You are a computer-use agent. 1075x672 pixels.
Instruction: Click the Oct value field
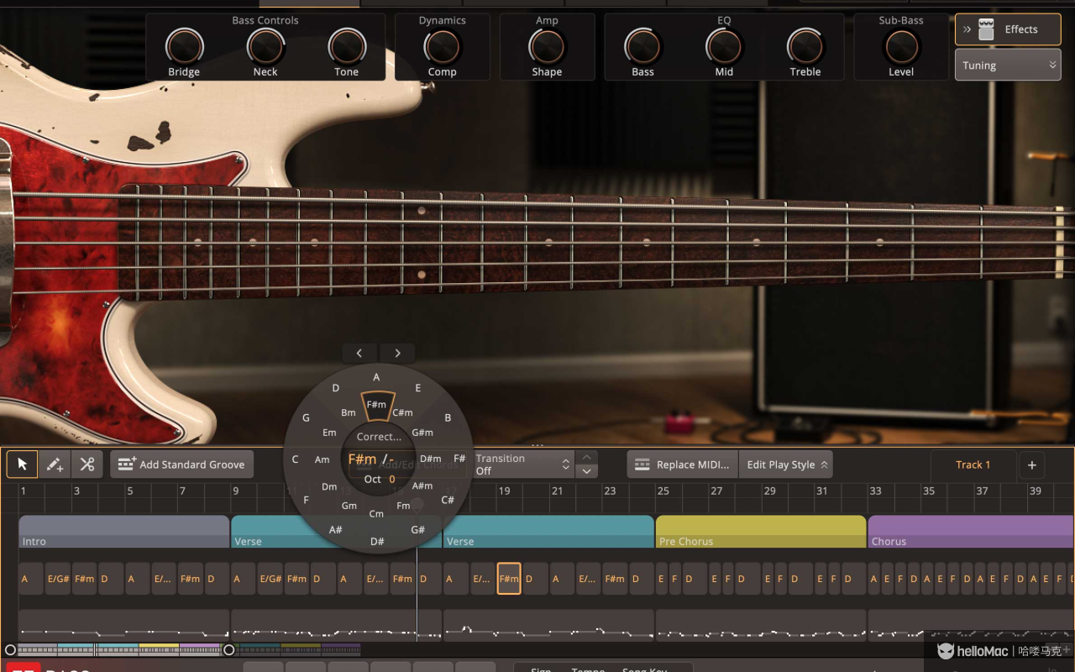pos(391,479)
